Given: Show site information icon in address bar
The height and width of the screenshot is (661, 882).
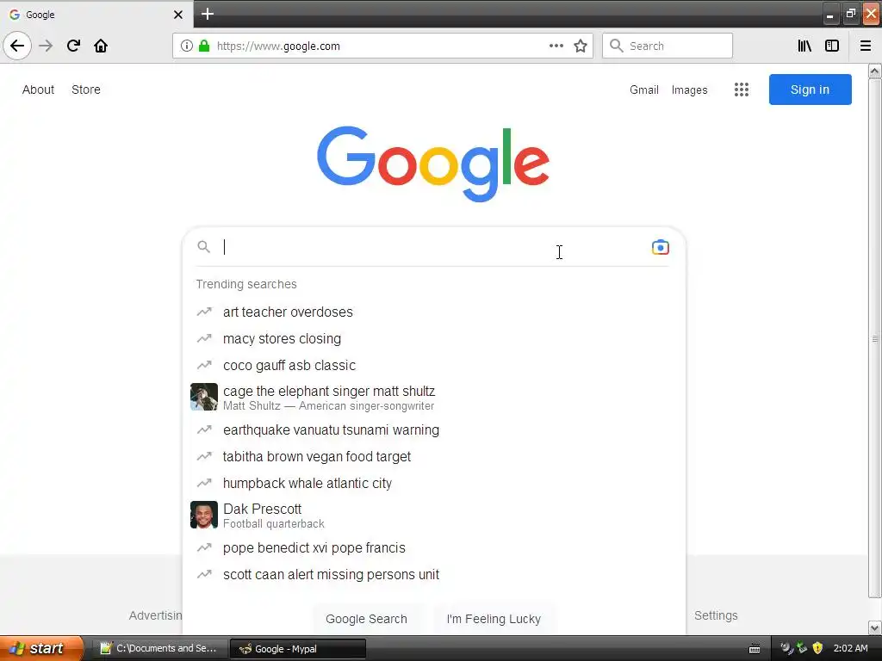Looking at the screenshot, I should (187, 46).
